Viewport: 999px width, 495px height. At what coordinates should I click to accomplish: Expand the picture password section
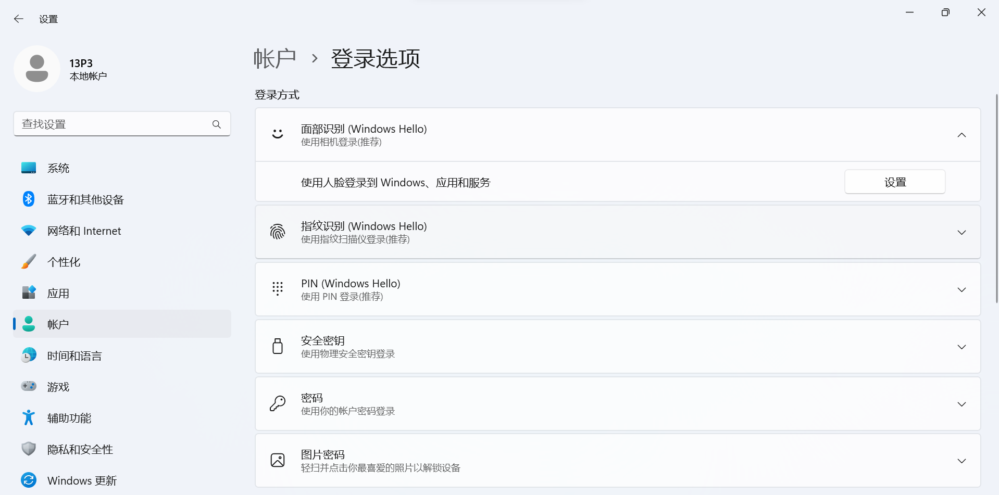point(961,461)
